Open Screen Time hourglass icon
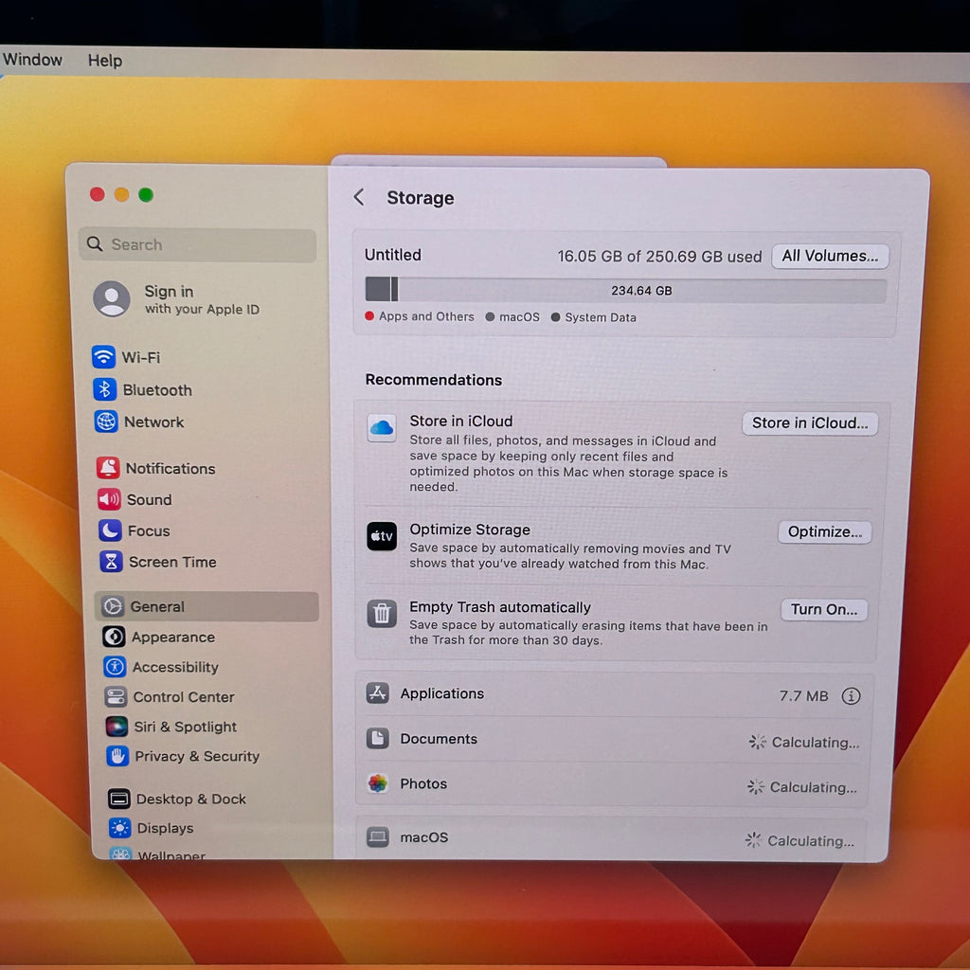 coord(111,561)
